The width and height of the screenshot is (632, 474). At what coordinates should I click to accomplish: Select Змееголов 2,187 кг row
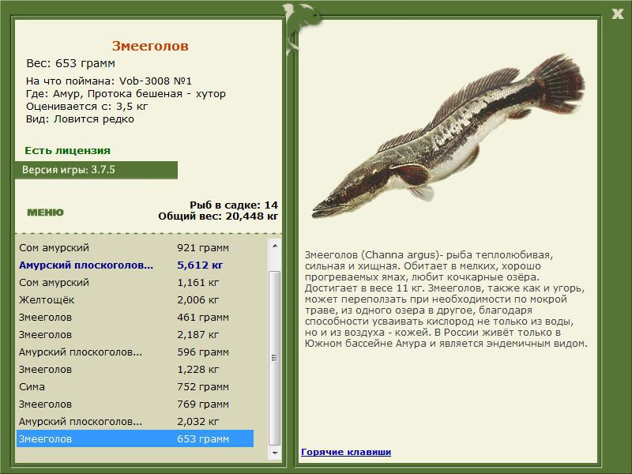click(135, 334)
